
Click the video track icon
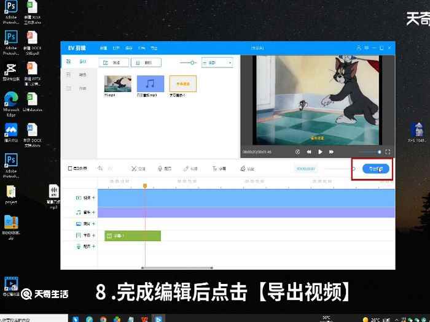pyautogui.click(x=79, y=197)
